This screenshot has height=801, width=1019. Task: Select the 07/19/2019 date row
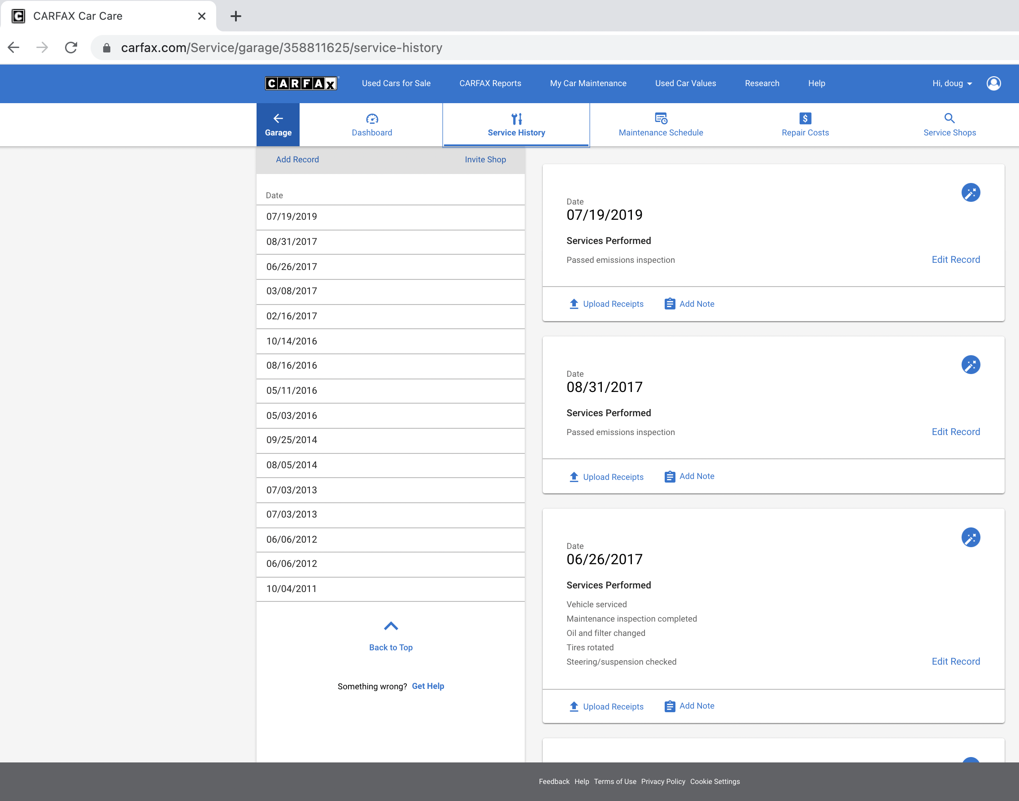coord(390,217)
